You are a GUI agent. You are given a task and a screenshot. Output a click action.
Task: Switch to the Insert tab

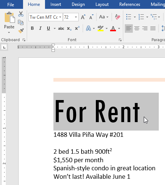(x=56, y=4)
